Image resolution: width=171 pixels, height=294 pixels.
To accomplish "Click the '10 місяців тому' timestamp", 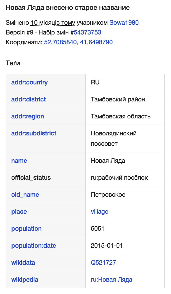I will (x=53, y=22).
